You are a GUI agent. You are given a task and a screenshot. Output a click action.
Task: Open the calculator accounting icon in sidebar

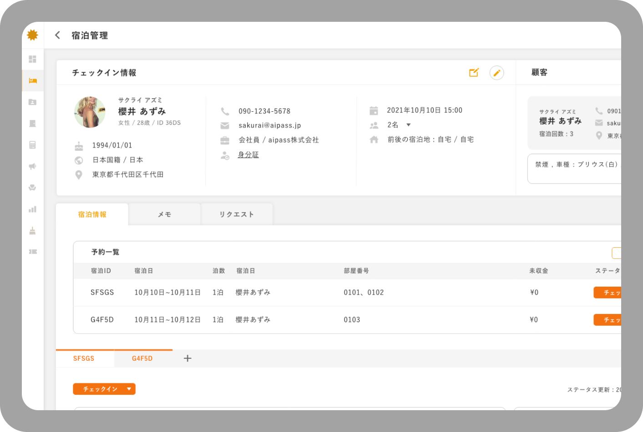[32, 145]
